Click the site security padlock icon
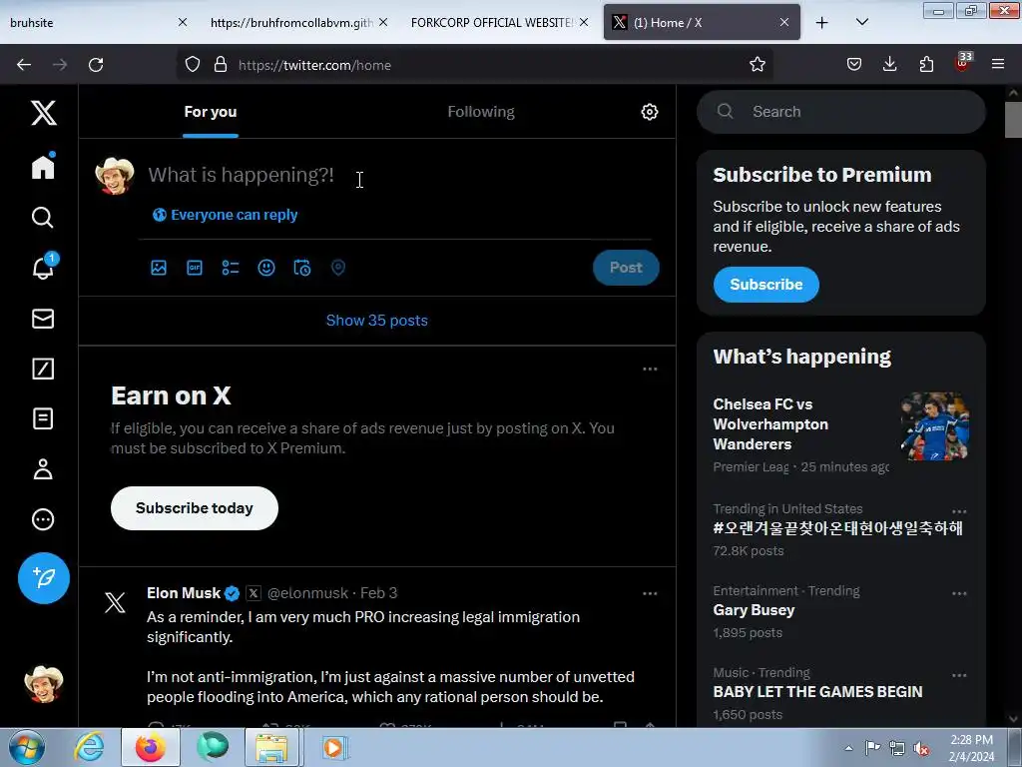This screenshot has height=767, width=1022. pos(221,65)
